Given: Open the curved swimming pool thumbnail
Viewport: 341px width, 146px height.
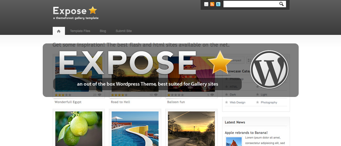Looking at the screenshot, I should tap(135, 129).
